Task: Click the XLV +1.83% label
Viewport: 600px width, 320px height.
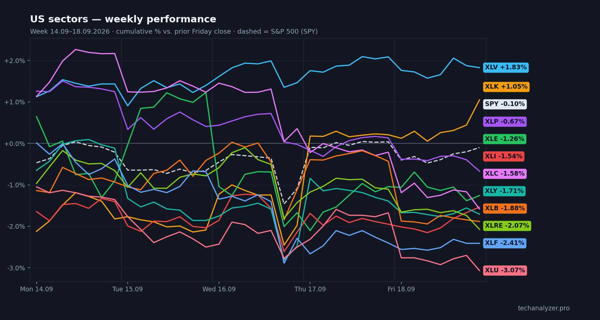Action: tap(506, 68)
